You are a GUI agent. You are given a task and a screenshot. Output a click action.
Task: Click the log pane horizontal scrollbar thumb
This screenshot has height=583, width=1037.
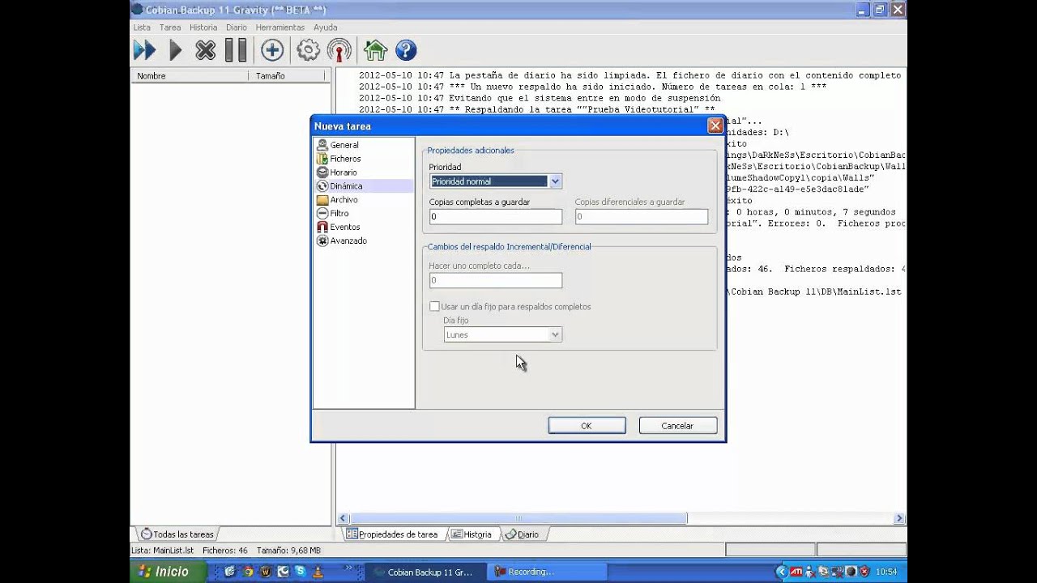point(518,518)
